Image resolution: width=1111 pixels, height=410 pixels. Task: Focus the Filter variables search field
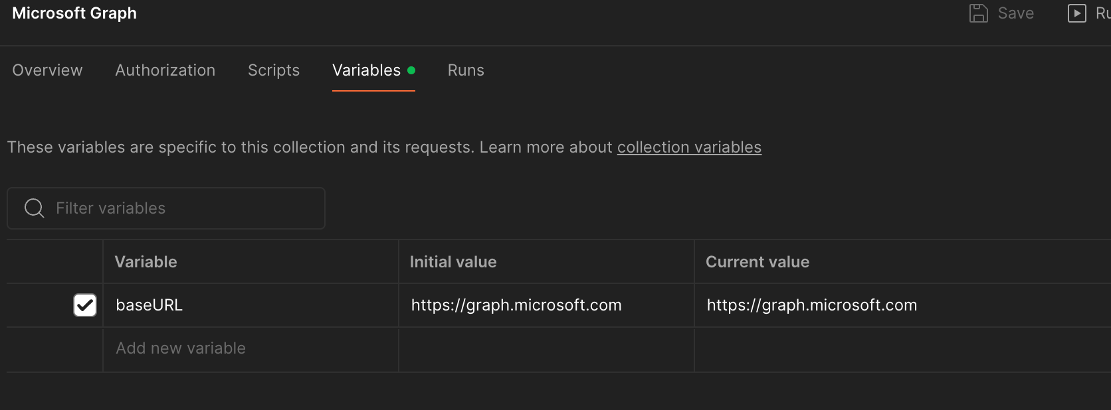click(166, 208)
